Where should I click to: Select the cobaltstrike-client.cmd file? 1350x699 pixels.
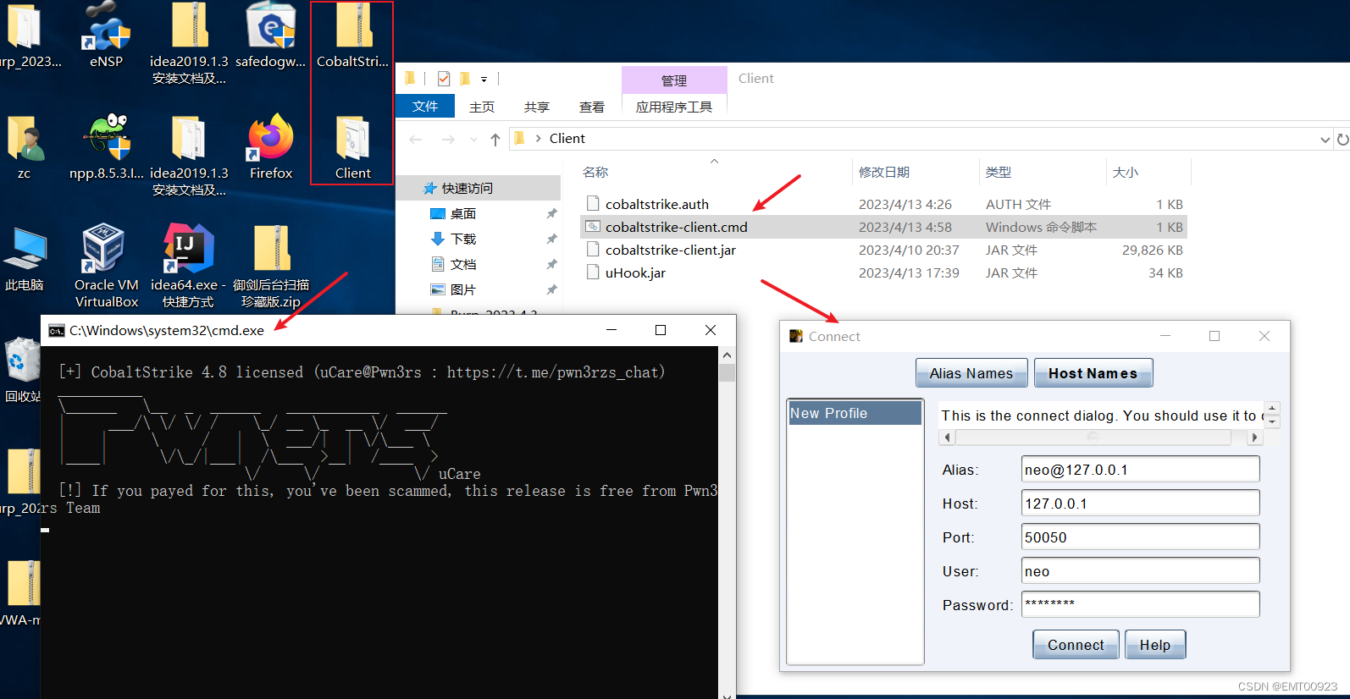[x=883, y=227]
